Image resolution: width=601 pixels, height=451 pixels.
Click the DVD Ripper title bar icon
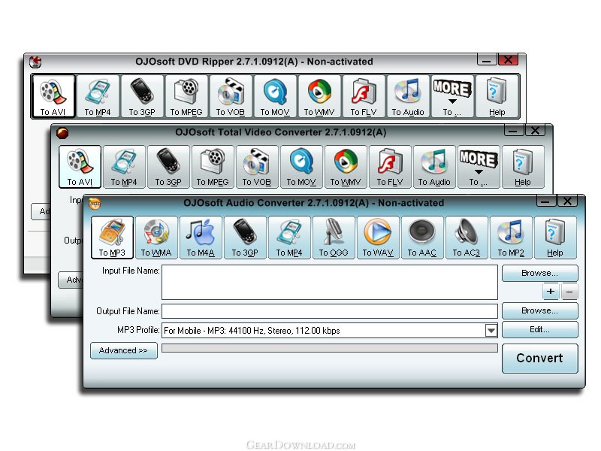coord(35,62)
